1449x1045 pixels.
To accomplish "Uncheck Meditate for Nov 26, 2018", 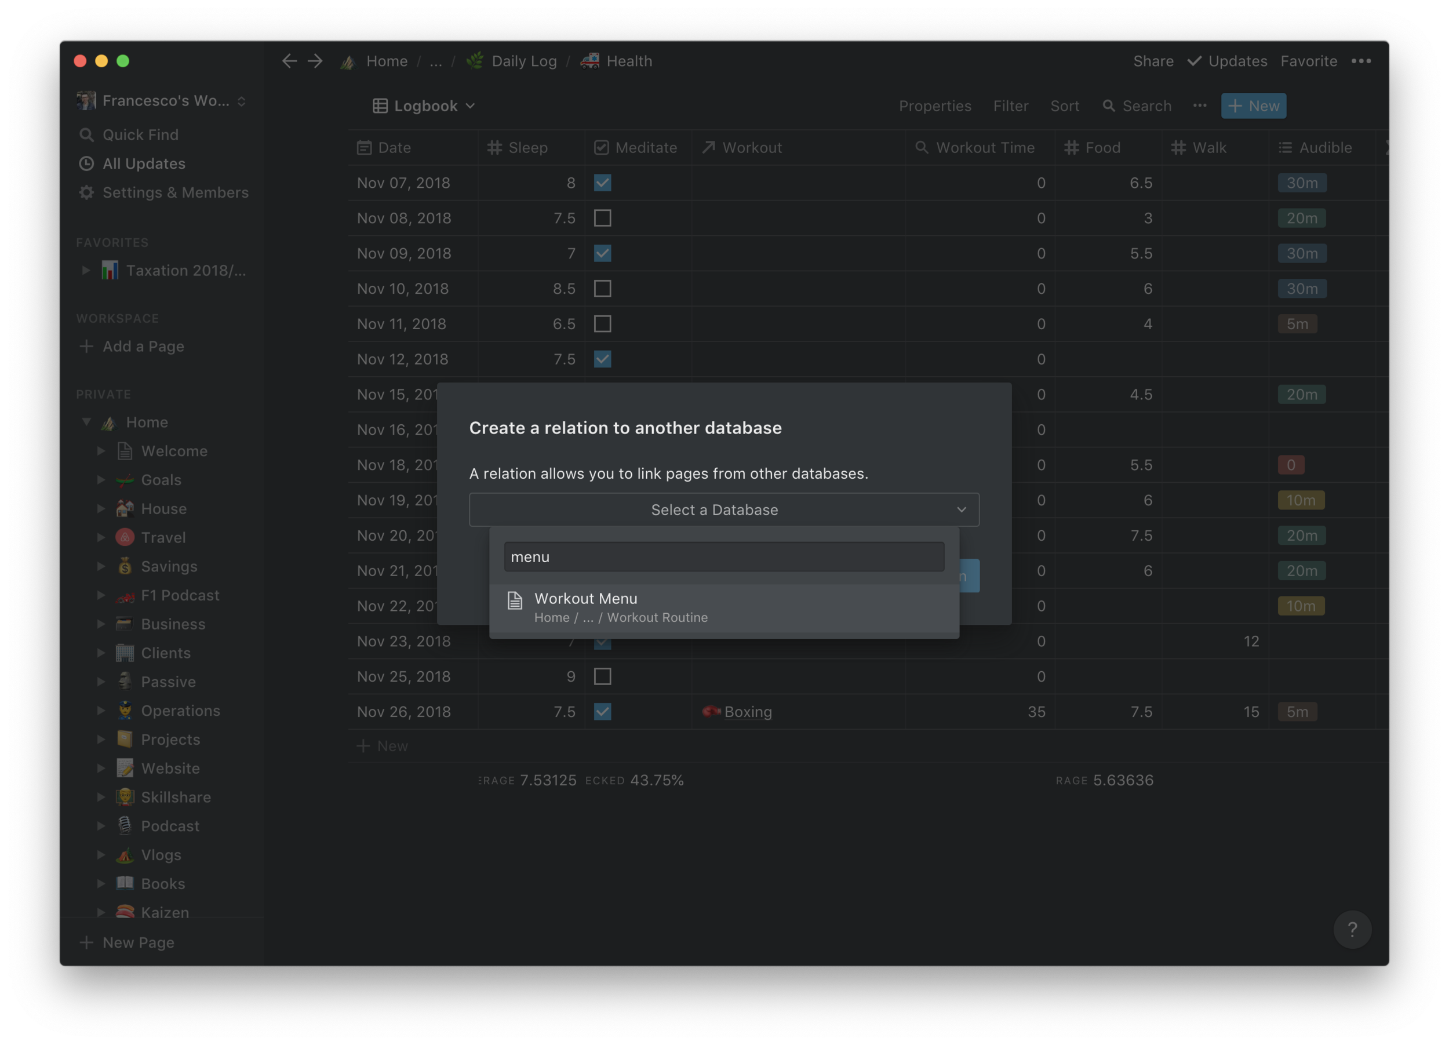I will tap(602, 711).
